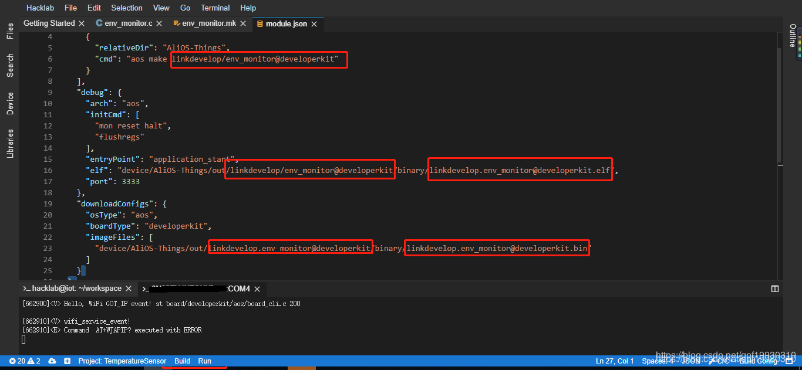
Task: Open the Edit menu
Action: tap(94, 8)
